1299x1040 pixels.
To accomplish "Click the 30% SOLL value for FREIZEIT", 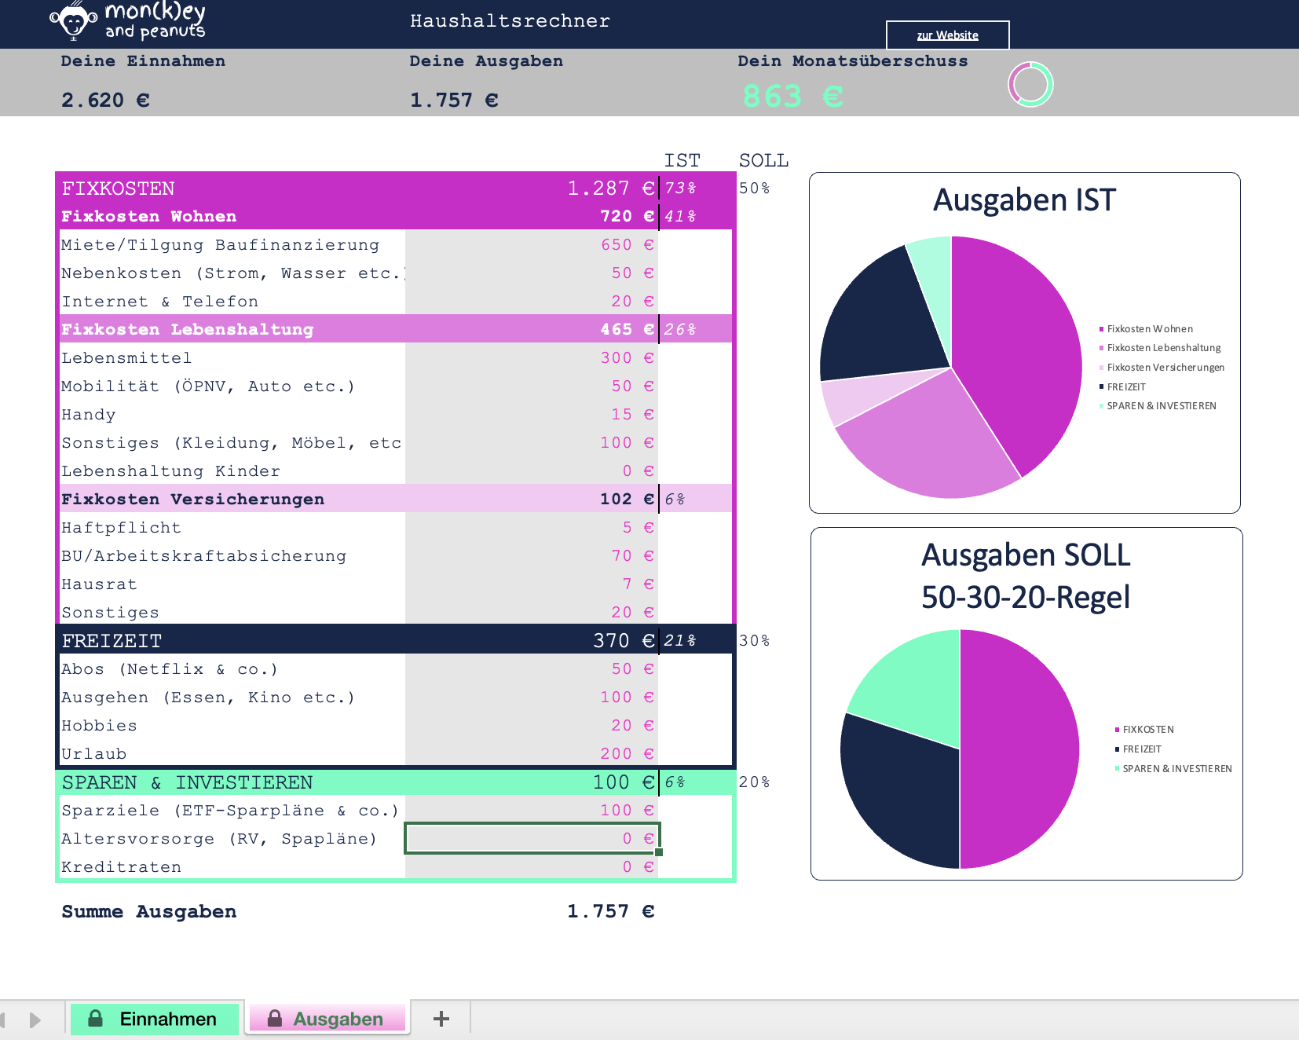I will click(754, 640).
